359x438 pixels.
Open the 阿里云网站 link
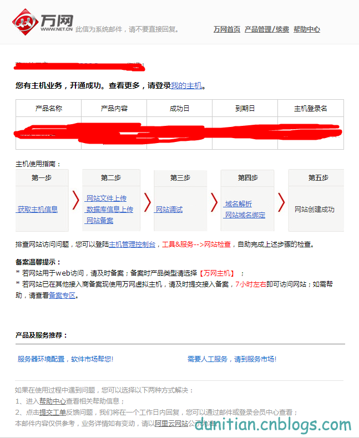tap(171, 424)
